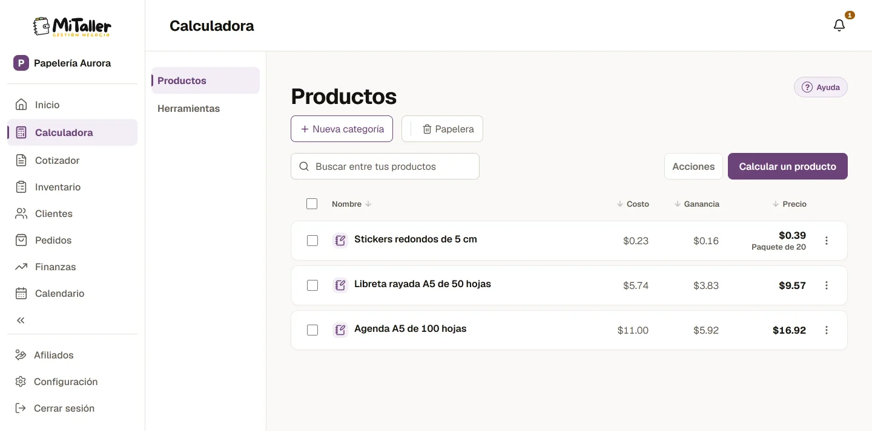The width and height of the screenshot is (872, 431).
Task: Select Calculadora in the sidebar
Action: 72,132
